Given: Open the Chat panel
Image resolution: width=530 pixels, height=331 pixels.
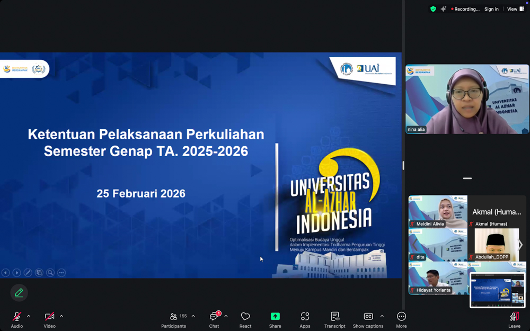Looking at the screenshot, I should point(214,317).
